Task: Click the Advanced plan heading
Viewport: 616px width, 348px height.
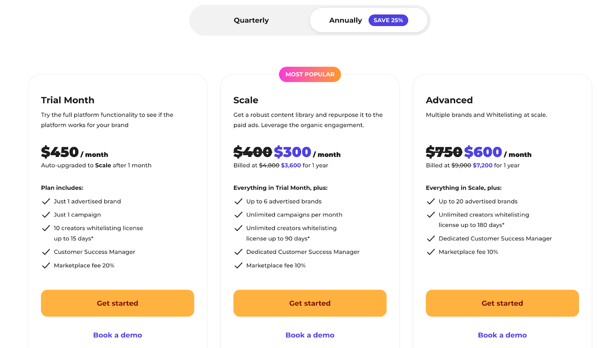Action: click(449, 100)
